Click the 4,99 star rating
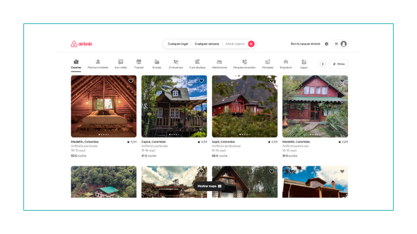417x234 pixels. pyautogui.click(x=273, y=142)
